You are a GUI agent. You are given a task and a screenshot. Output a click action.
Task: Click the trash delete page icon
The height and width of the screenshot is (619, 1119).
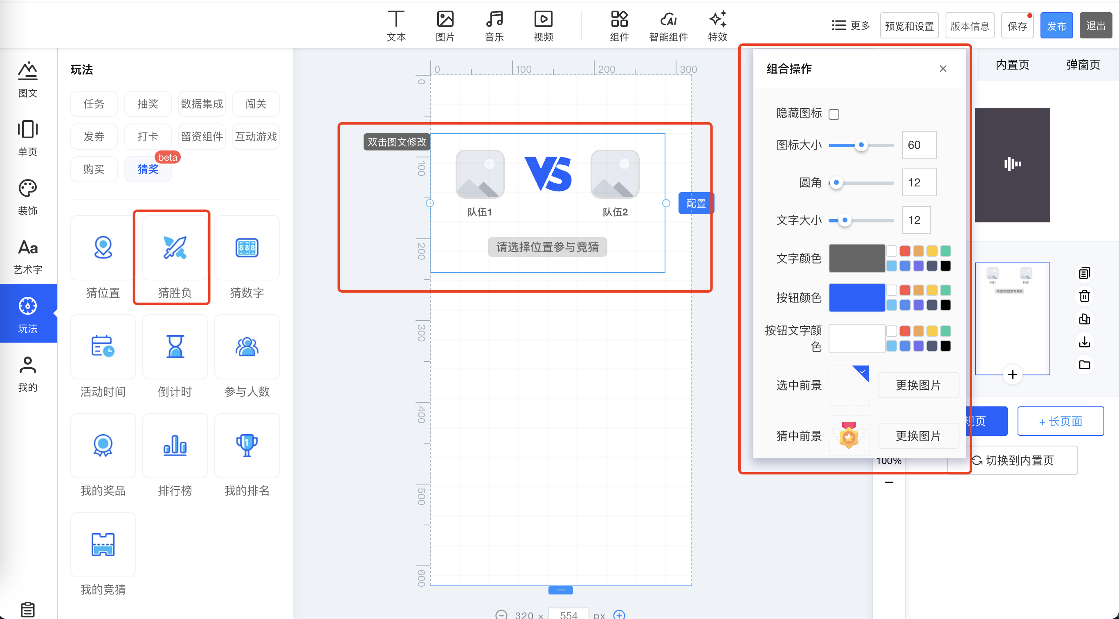coord(1084,296)
